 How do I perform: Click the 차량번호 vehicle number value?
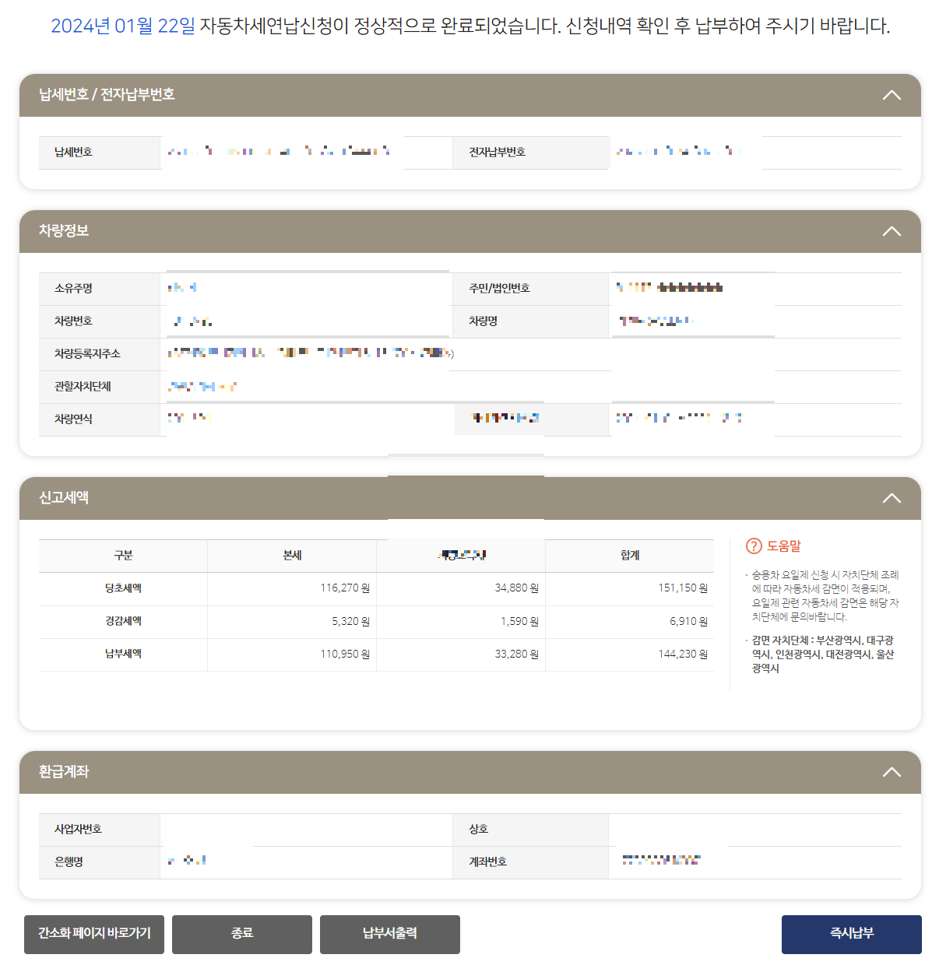tap(234, 321)
